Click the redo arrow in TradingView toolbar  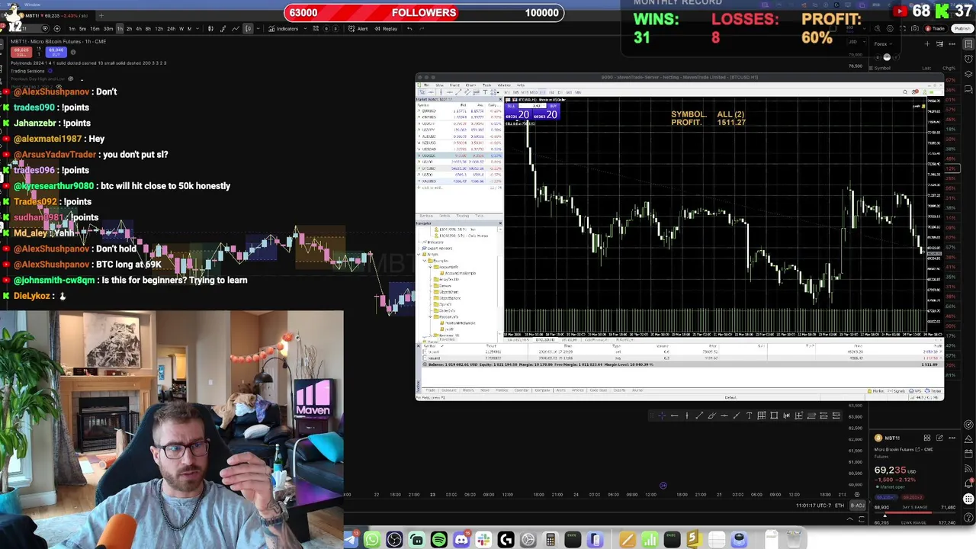pyautogui.click(x=422, y=28)
